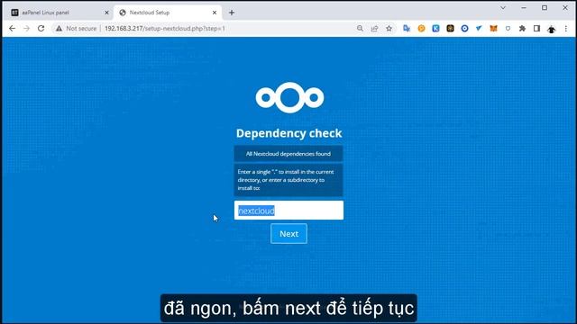Screen dimensions: 577x324
Task: Toggle the browser side panel
Action: (x=537, y=28)
